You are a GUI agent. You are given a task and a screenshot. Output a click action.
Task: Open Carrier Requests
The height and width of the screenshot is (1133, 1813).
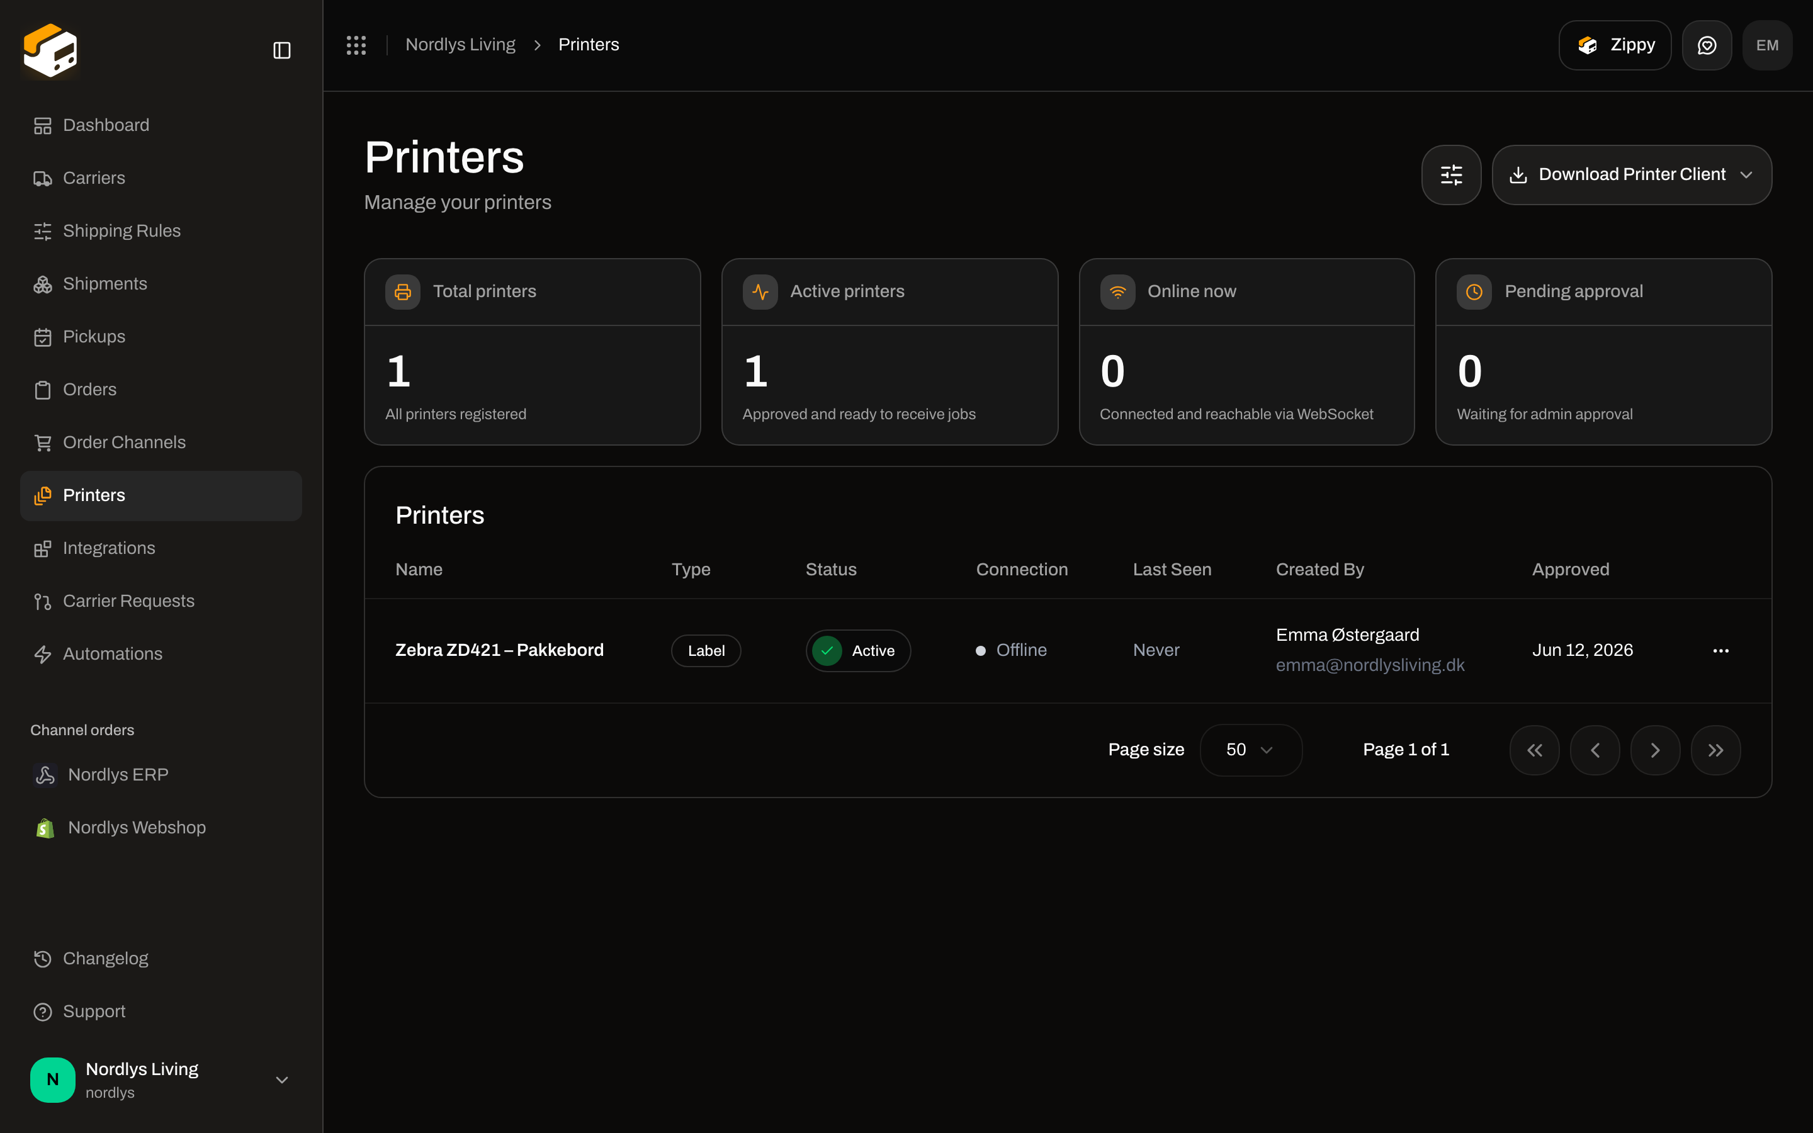point(161,601)
